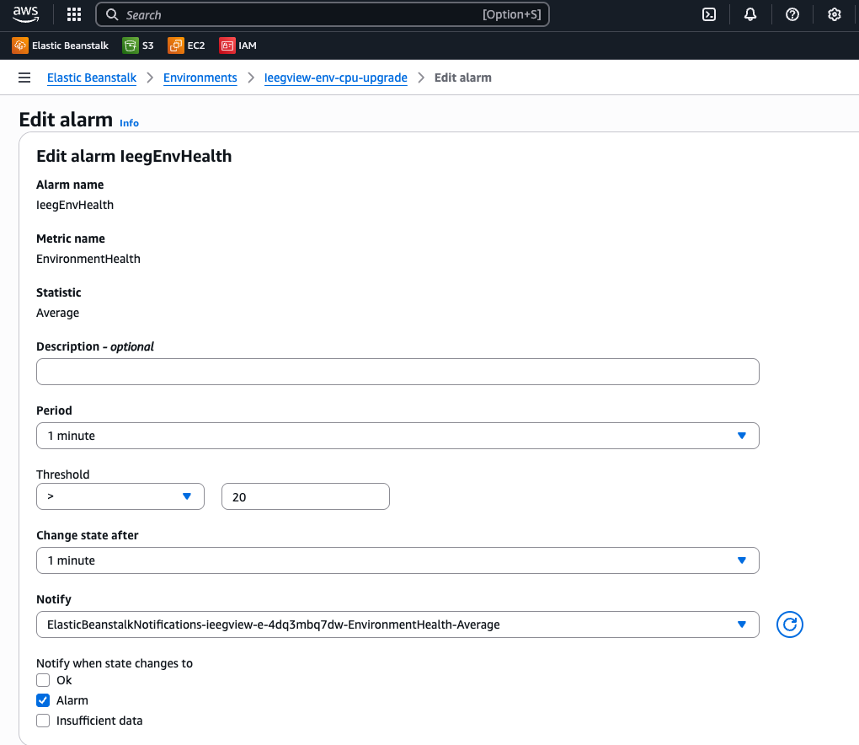Viewport: 859px width, 745px height.
Task: Uncheck the Alarm state checkbox
Action: (x=43, y=700)
